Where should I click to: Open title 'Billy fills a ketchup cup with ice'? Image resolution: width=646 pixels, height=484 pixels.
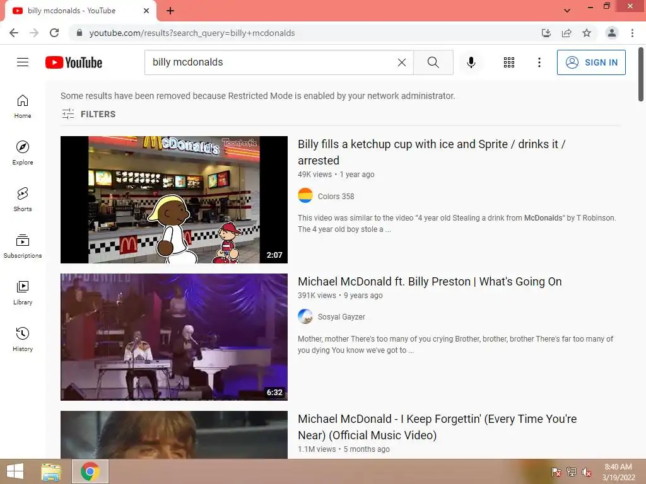(432, 153)
